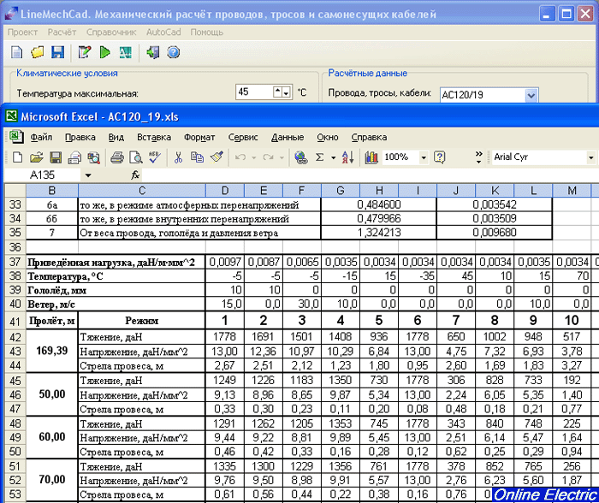Open Excel Правка menu
The height and width of the screenshot is (503, 599).
80,137
